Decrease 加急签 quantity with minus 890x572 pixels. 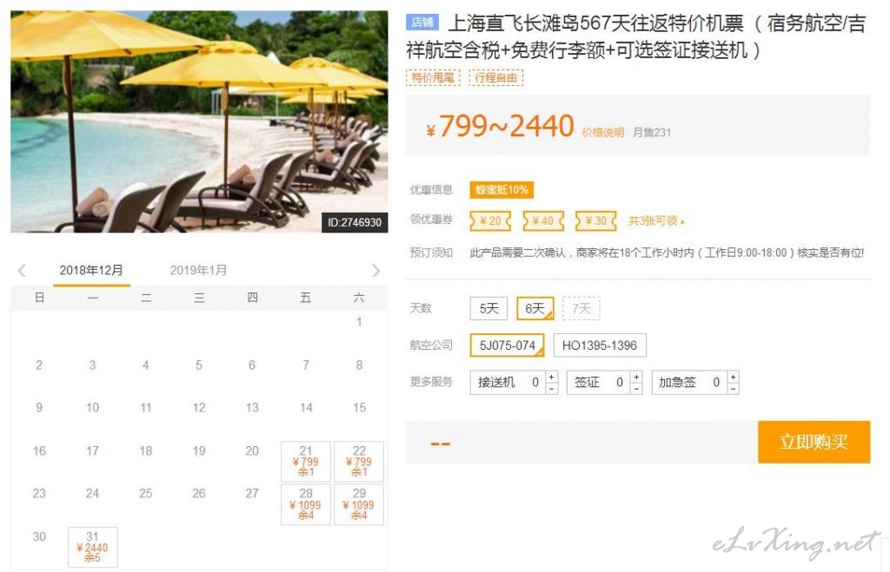coord(733,389)
